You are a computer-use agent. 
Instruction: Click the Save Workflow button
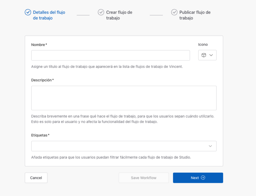[x=144, y=178]
